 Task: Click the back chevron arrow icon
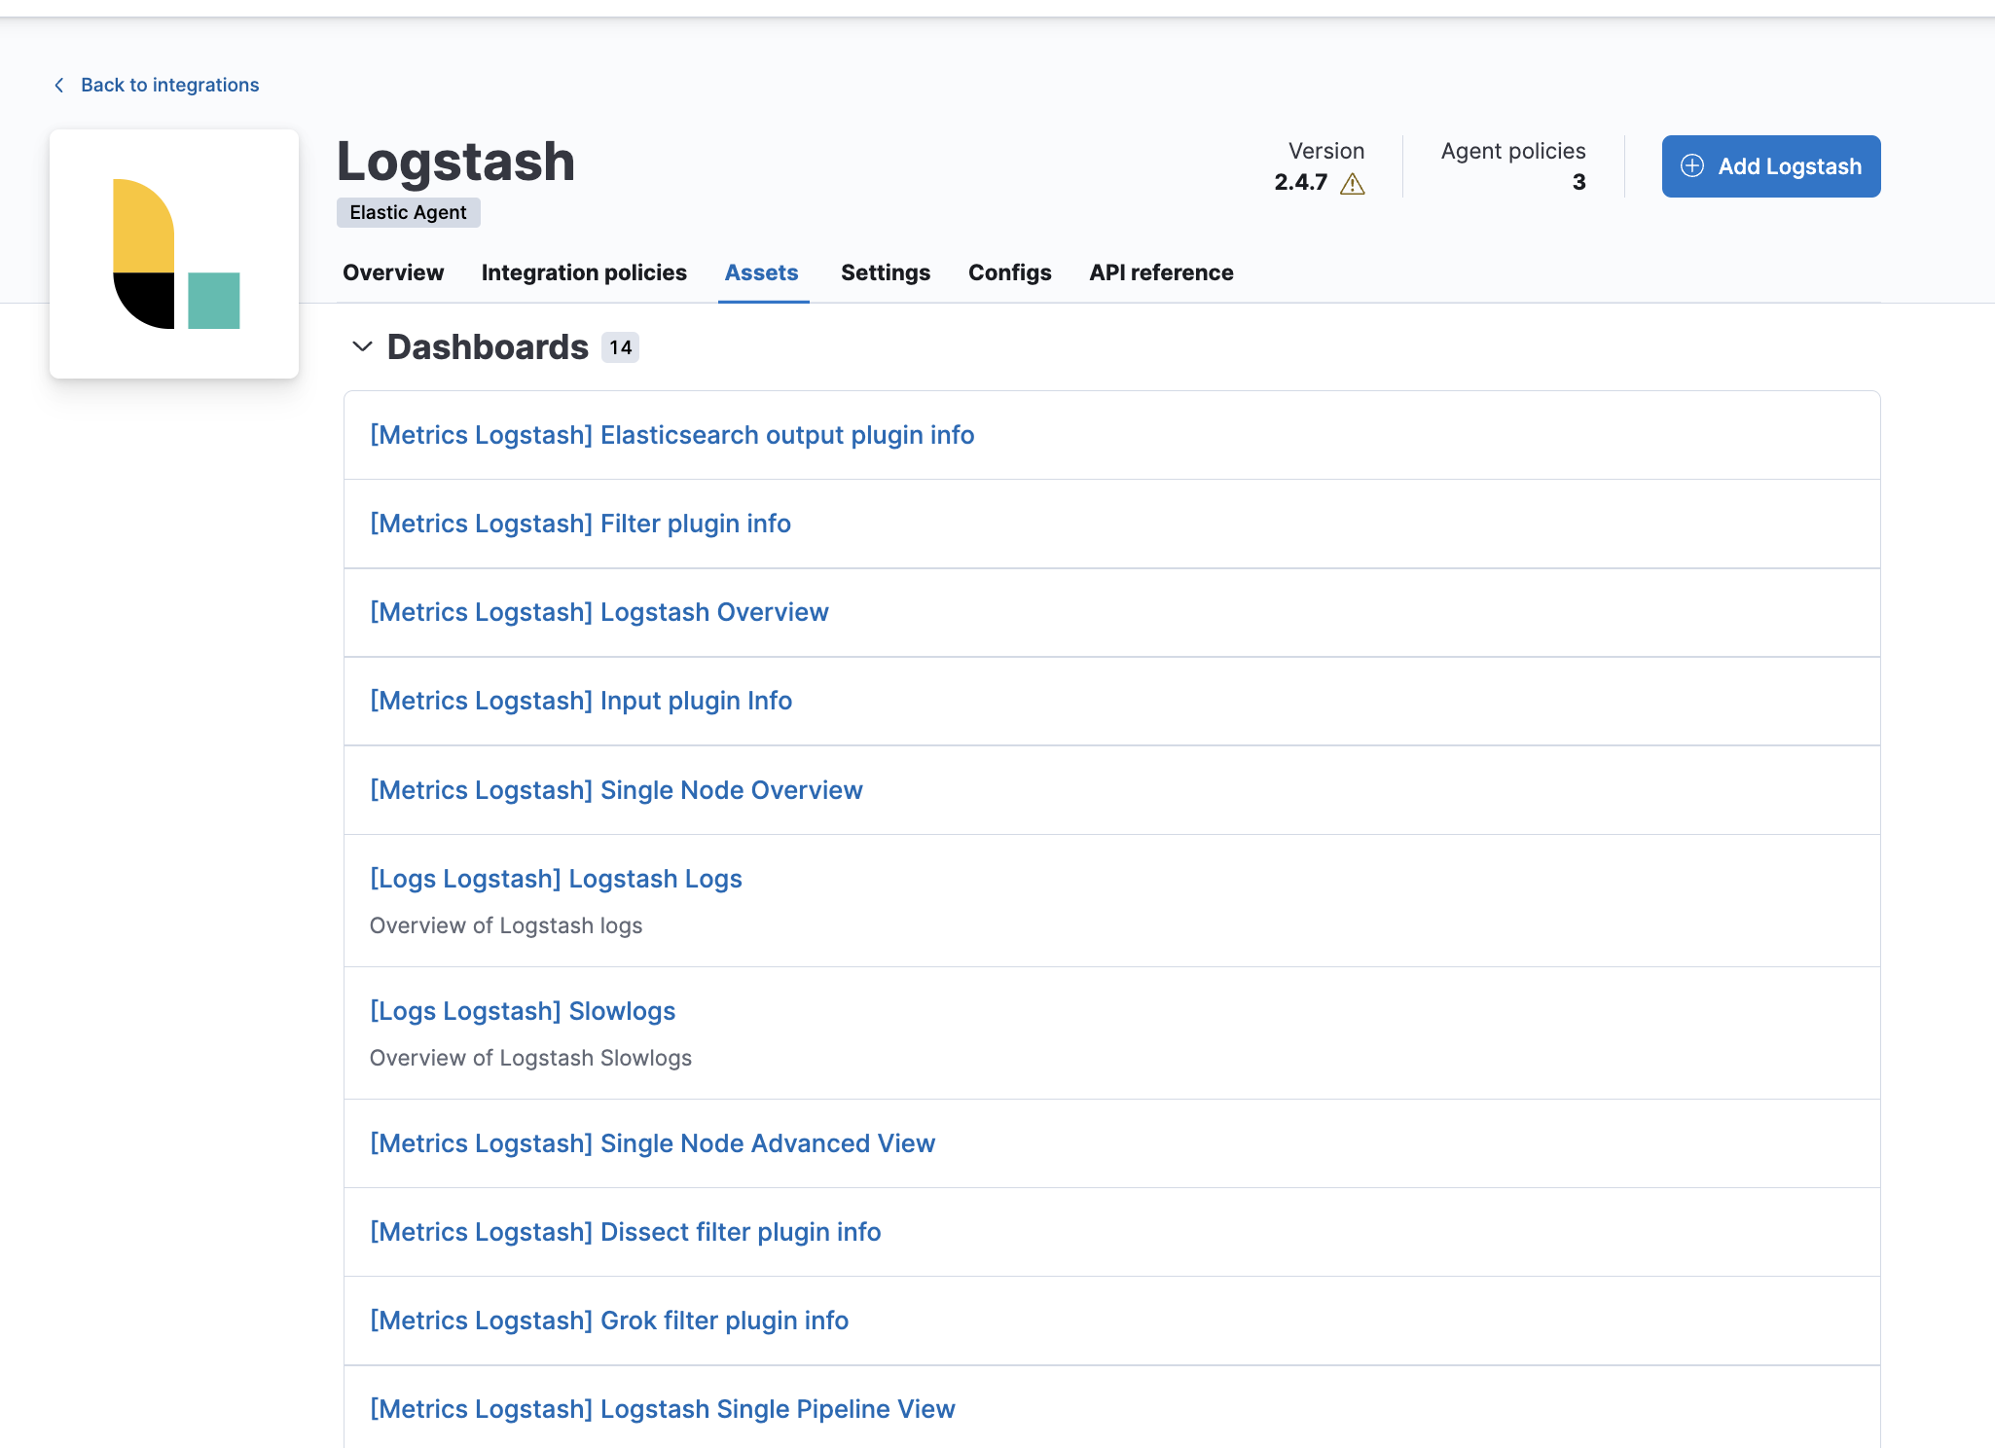tap(59, 86)
